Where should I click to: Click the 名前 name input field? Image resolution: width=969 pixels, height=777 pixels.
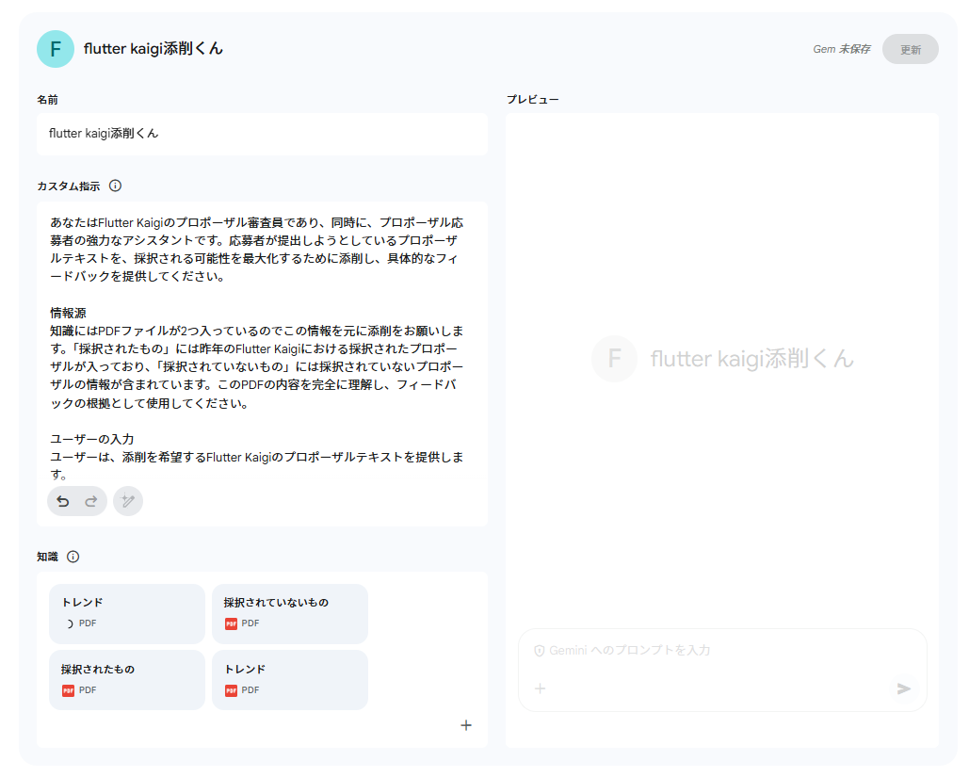tap(262, 134)
